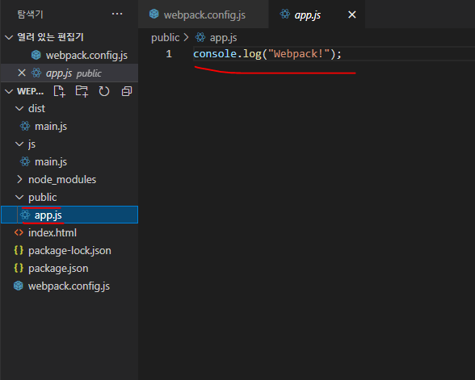Create a new file in the workspace

pyautogui.click(x=60, y=91)
